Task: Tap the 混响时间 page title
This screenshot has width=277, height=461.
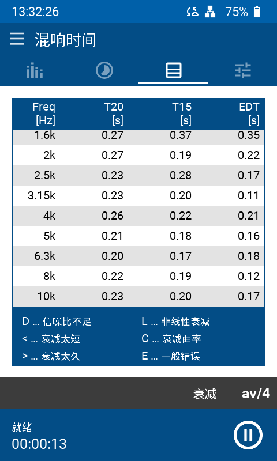Action: click(x=65, y=40)
